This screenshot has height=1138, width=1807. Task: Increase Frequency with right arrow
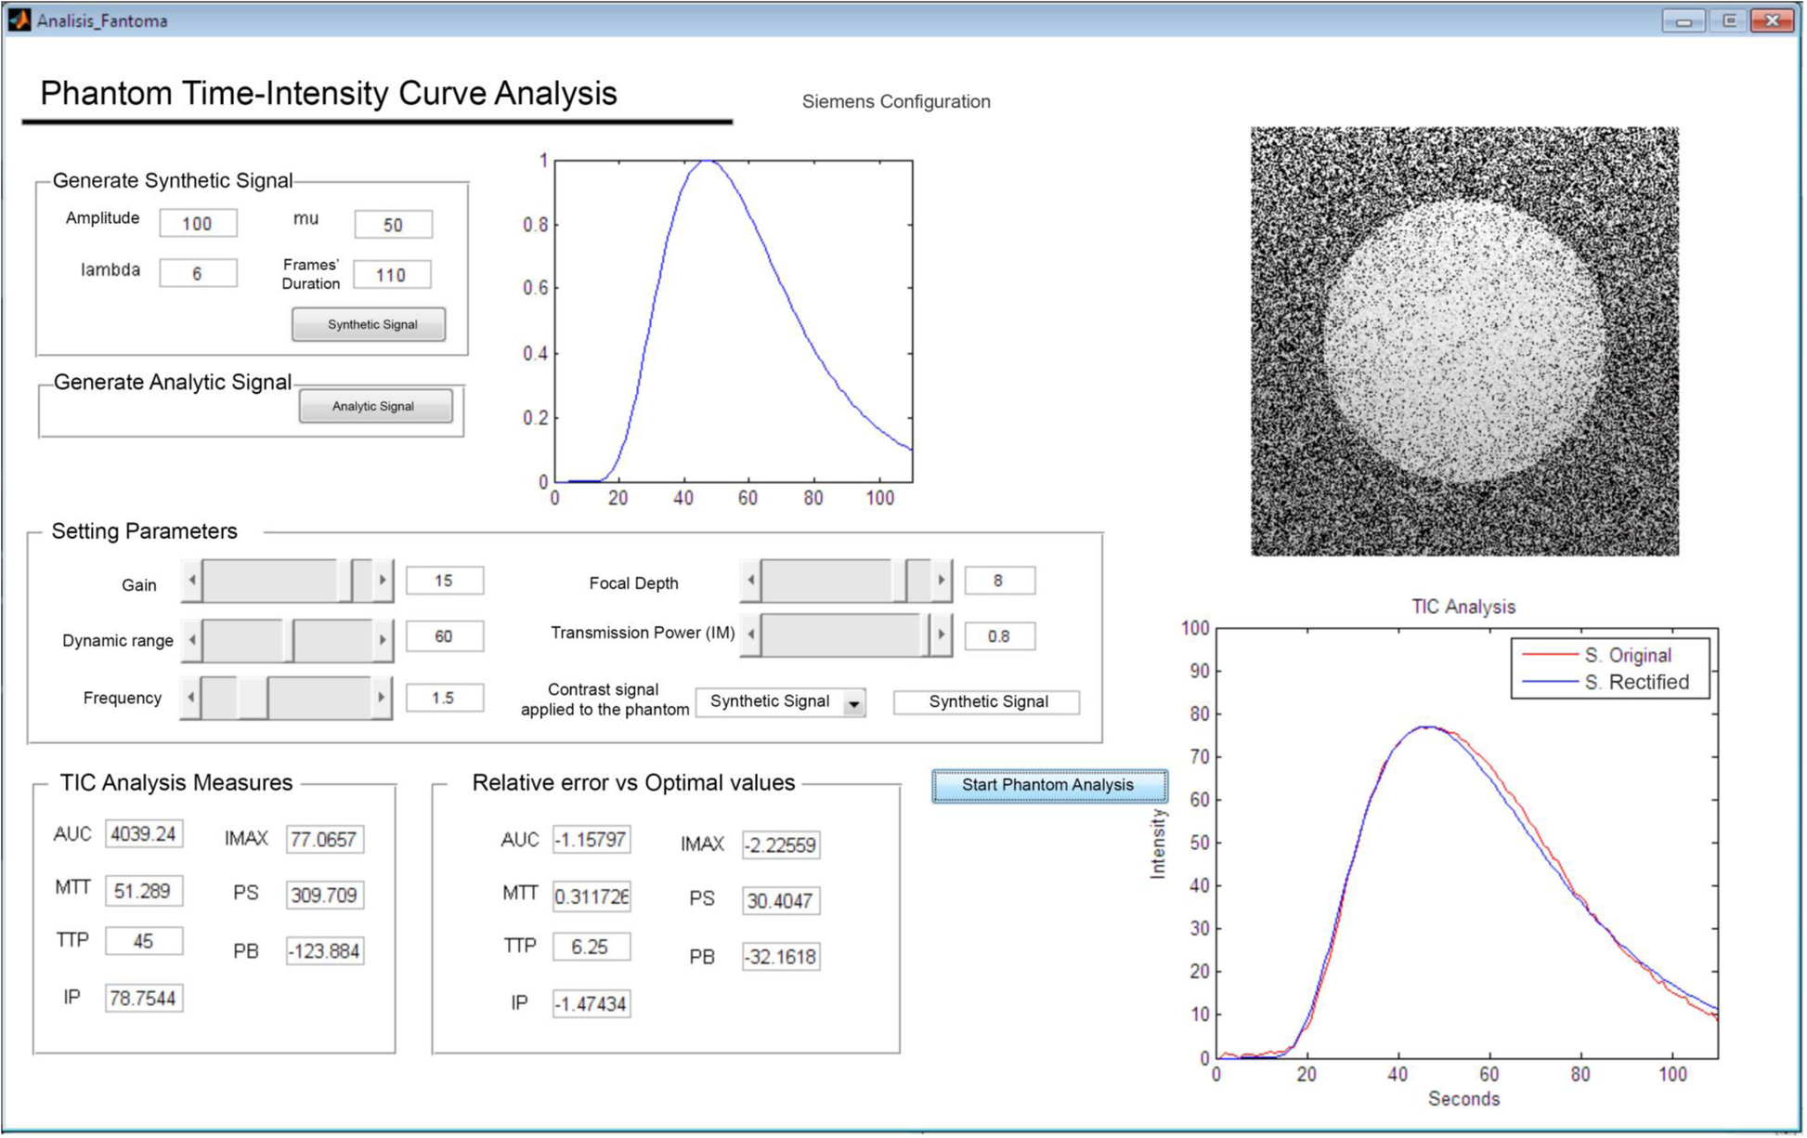tap(382, 698)
